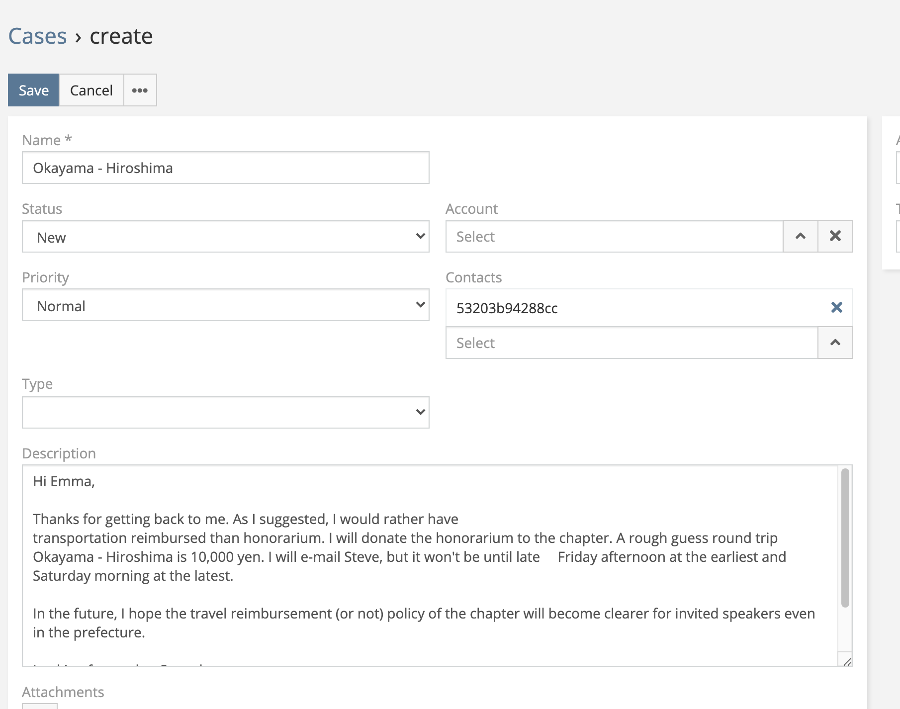Click the attachment upload button under Attachments

coord(40,706)
